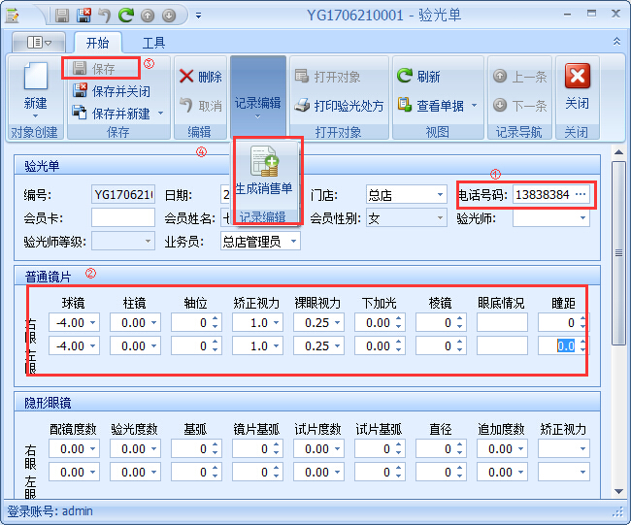Click the 取消 cancel button

(x=200, y=106)
